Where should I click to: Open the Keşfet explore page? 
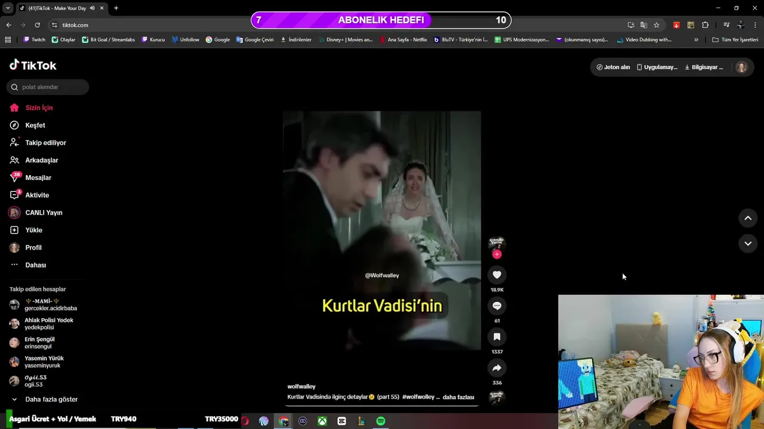27,125
